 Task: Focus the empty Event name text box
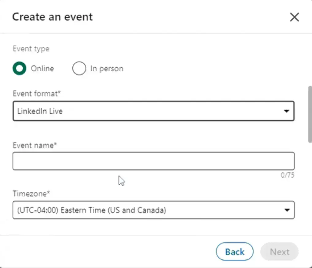point(153,161)
